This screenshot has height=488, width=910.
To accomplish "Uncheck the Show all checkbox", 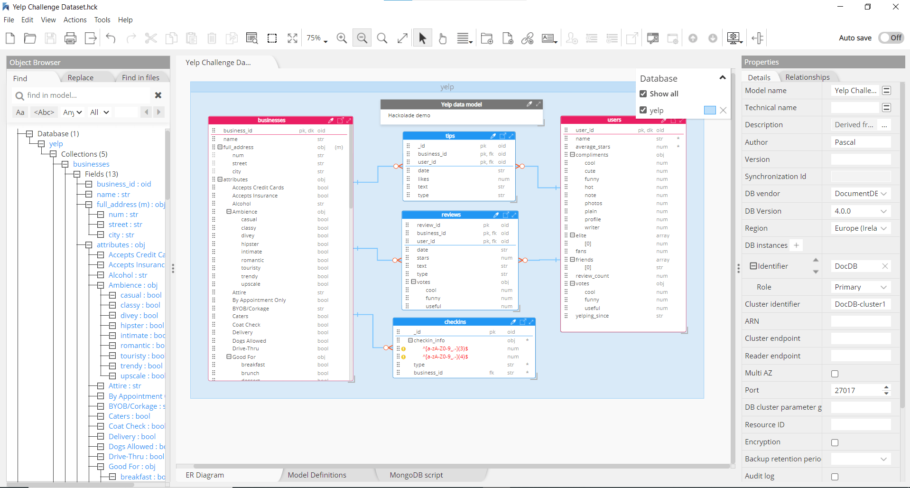I will point(643,94).
